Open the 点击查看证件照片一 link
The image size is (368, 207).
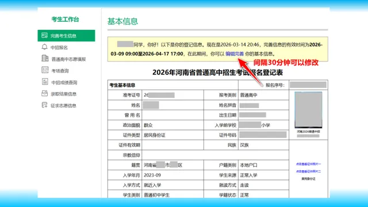pos(308,164)
